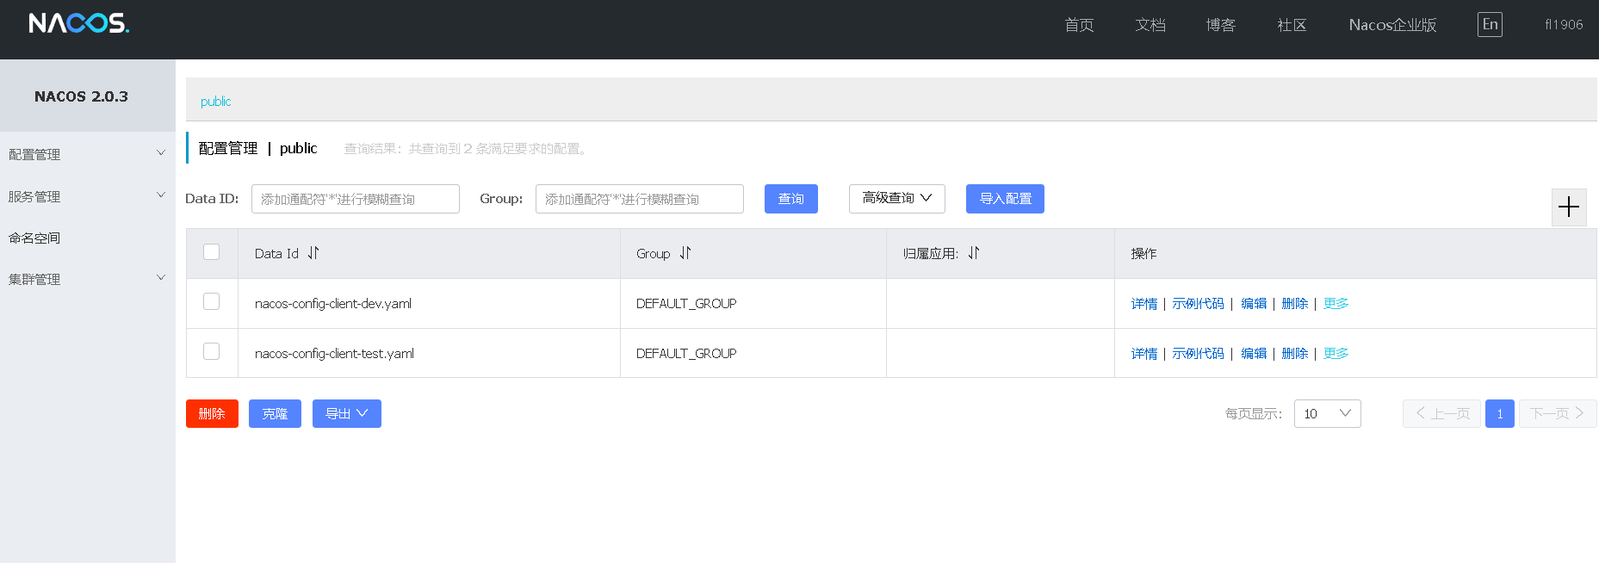Open 示例代码 for nacos-config-client-test.yaml

1198,353
